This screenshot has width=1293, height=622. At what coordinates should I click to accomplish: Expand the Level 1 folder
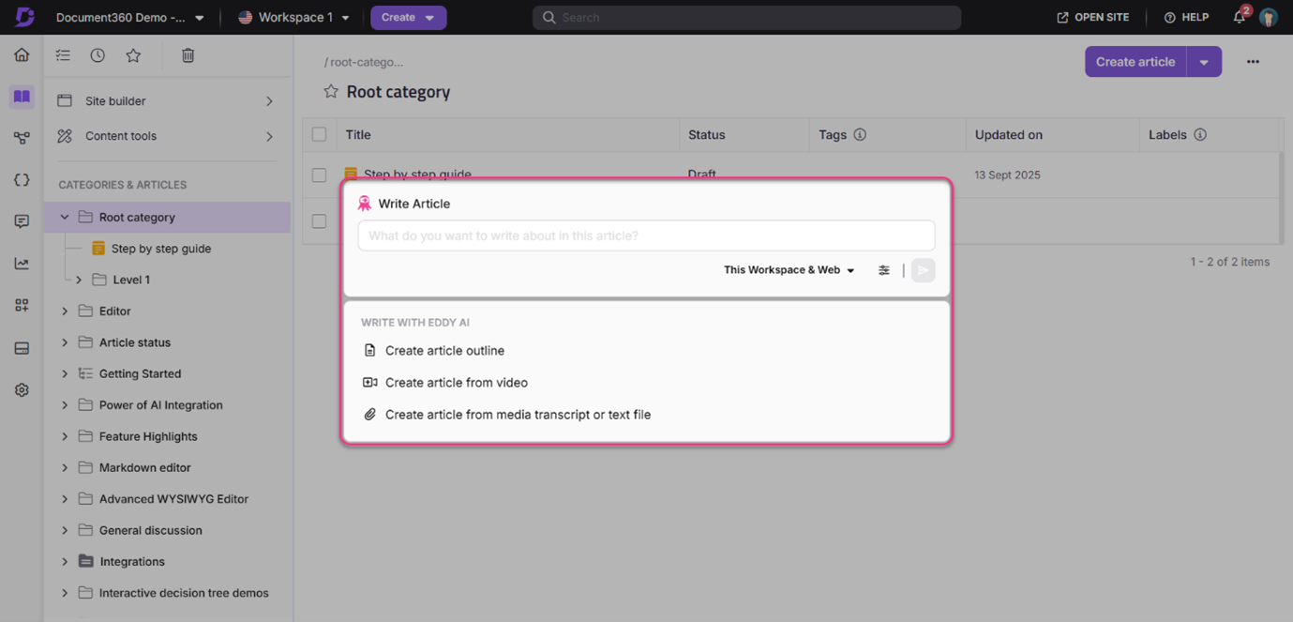79,280
